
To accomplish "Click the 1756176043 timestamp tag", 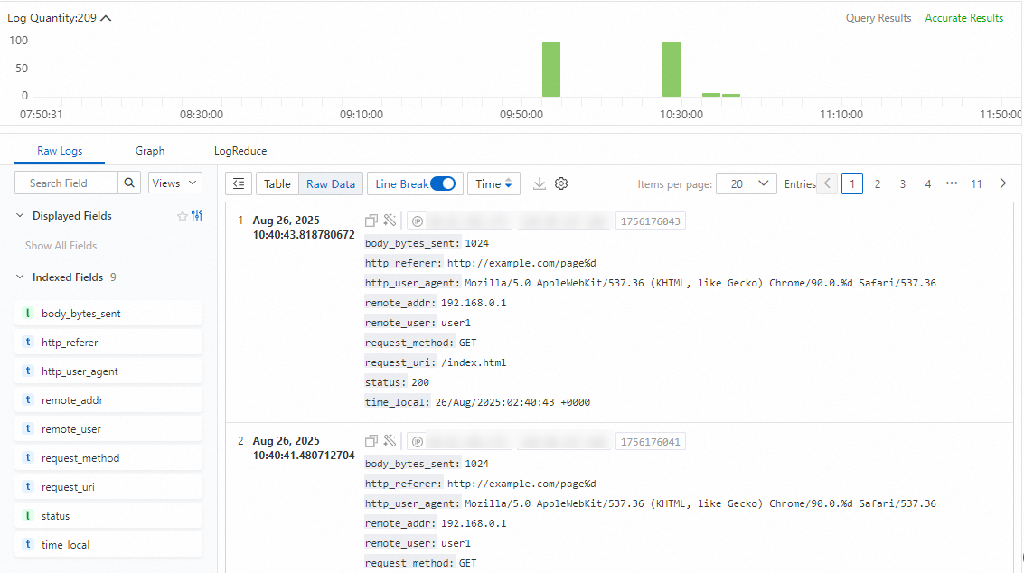I will tap(651, 221).
